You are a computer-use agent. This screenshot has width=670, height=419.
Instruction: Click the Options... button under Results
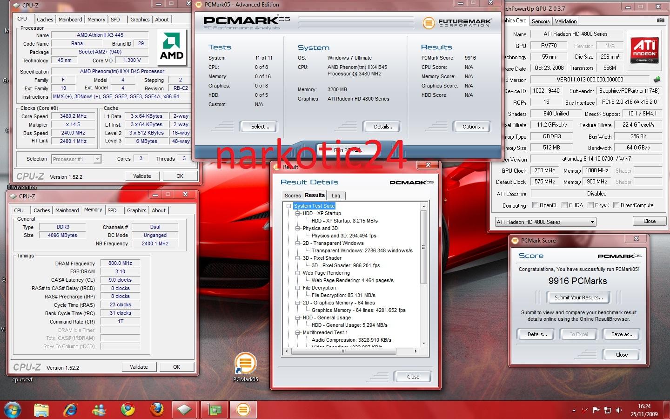pyautogui.click(x=473, y=127)
